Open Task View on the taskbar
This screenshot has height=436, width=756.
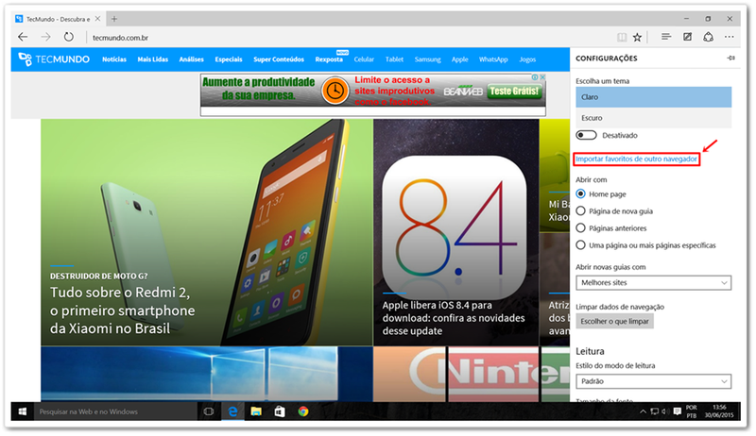coord(209,412)
